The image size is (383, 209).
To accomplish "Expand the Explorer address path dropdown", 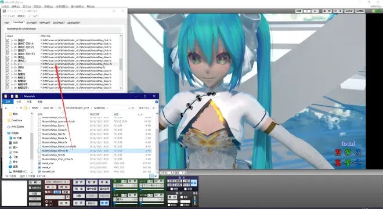I will tap(129, 108).
